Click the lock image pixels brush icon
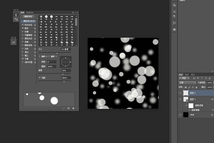Screen dimensions: 214x143 tap(189, 87)
